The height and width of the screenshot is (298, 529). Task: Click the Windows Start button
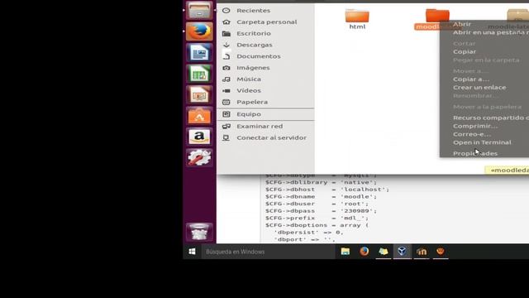193,252
